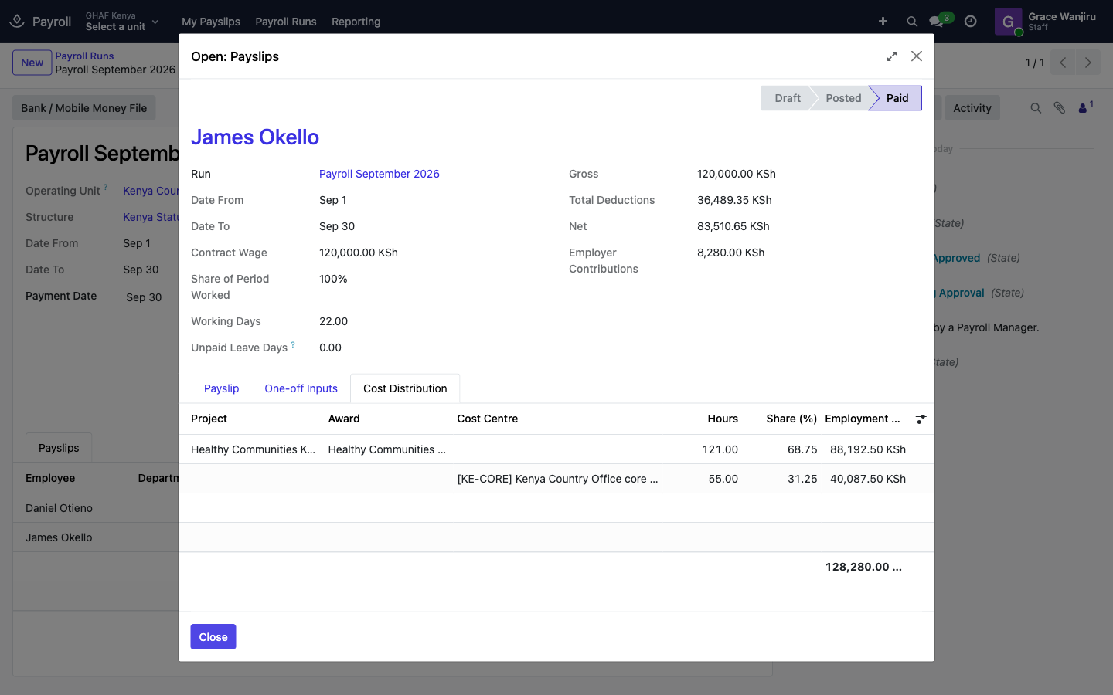Click the Paid status stage
The width and height of the screenshot is (1113, 695).
[x=897, y=98]
